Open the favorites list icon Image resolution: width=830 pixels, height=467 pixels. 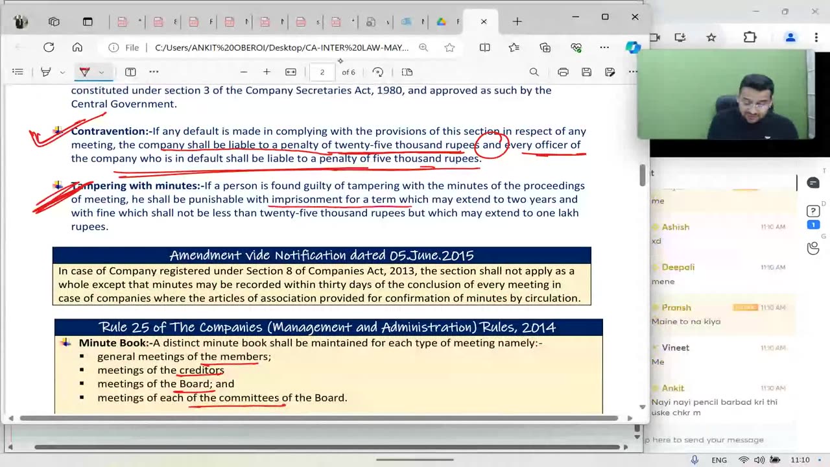point(514,47)
